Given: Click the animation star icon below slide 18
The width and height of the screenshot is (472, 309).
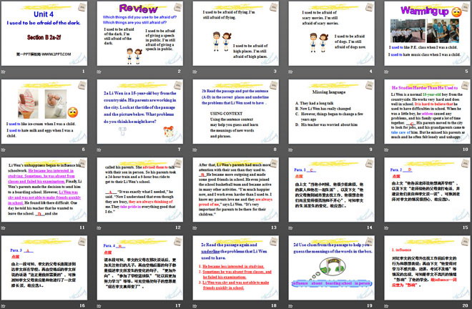Looking at the screenshot, I should [195, 306].
